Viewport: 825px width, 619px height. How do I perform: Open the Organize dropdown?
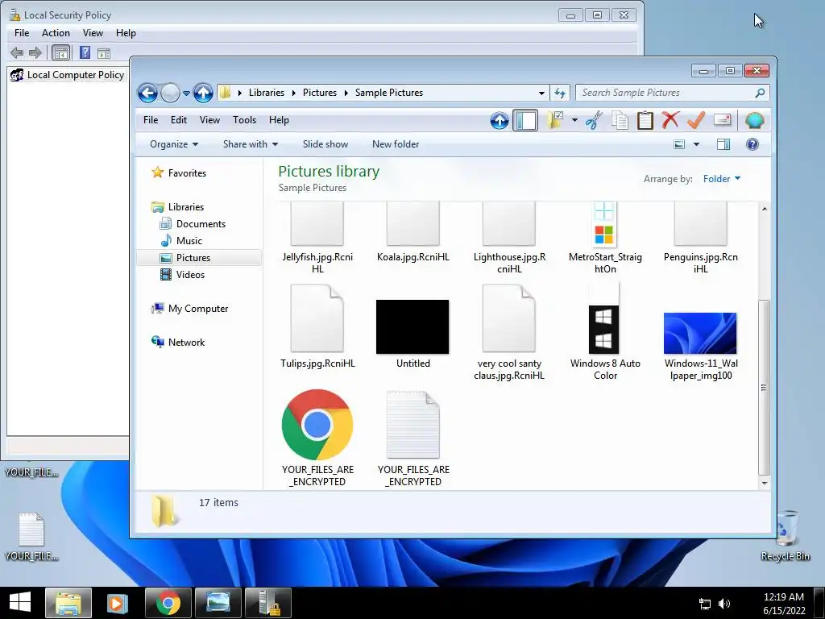pyautogui.click(x=174, y=144)
